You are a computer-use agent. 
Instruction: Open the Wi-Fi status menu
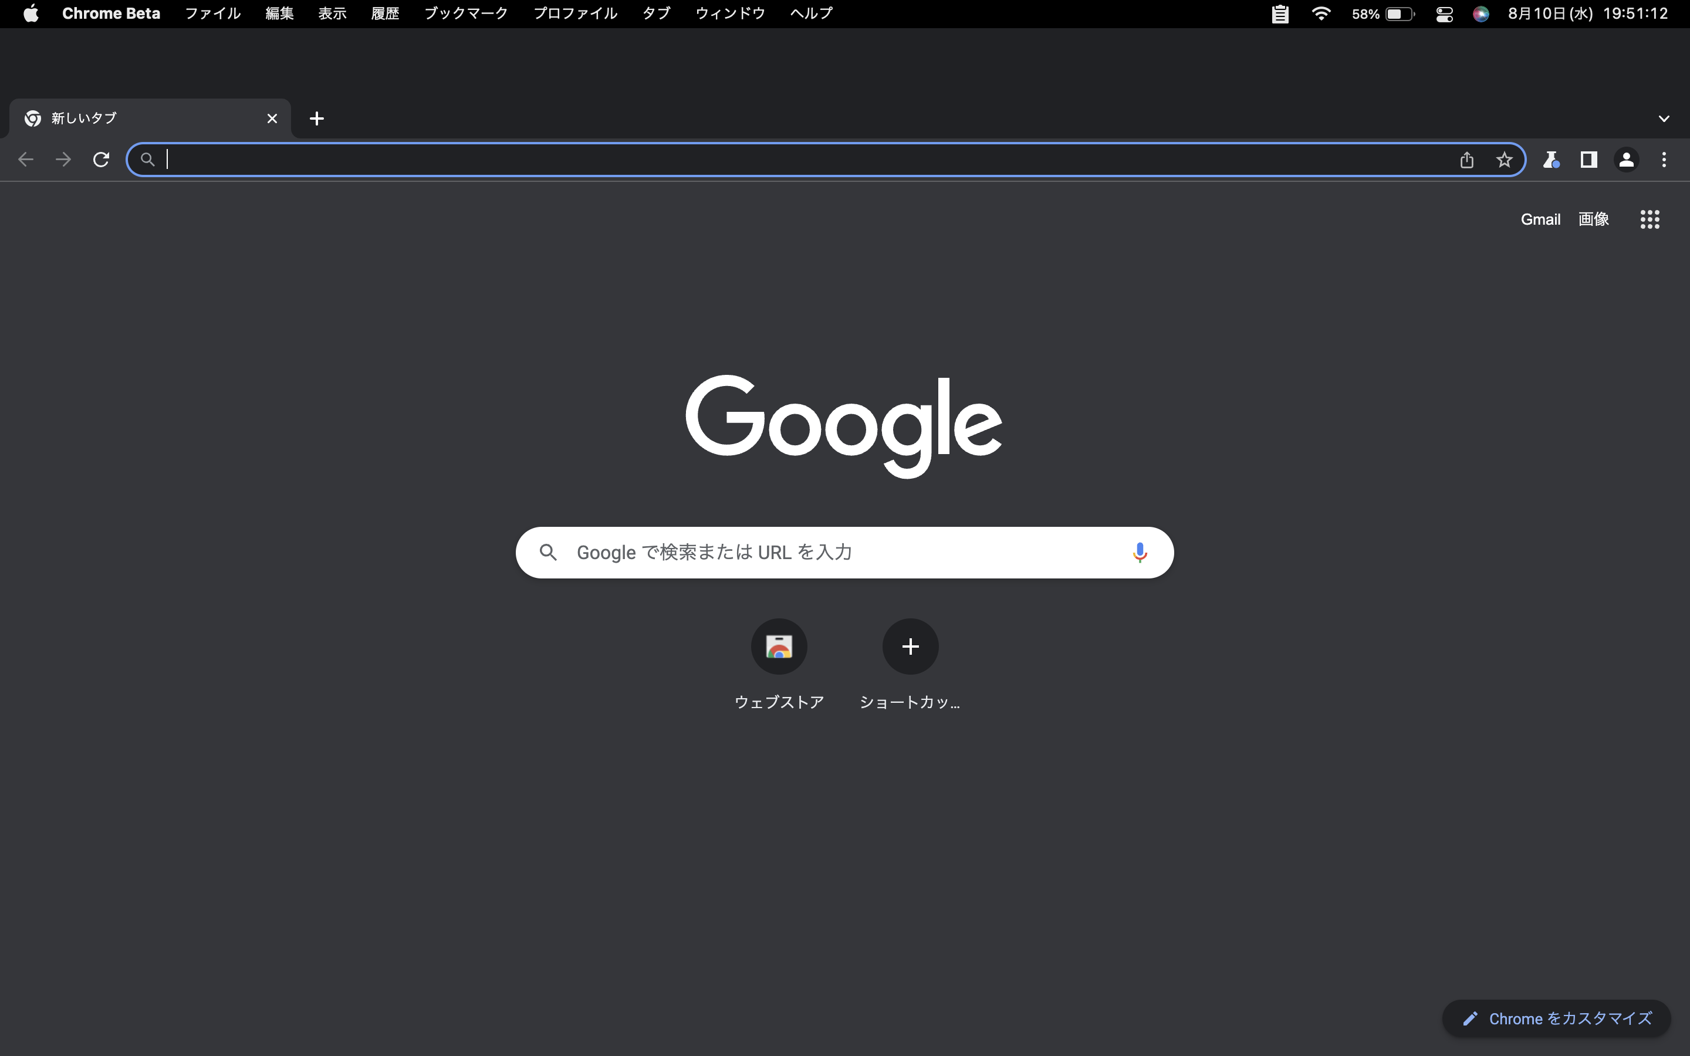(1320, 14)
